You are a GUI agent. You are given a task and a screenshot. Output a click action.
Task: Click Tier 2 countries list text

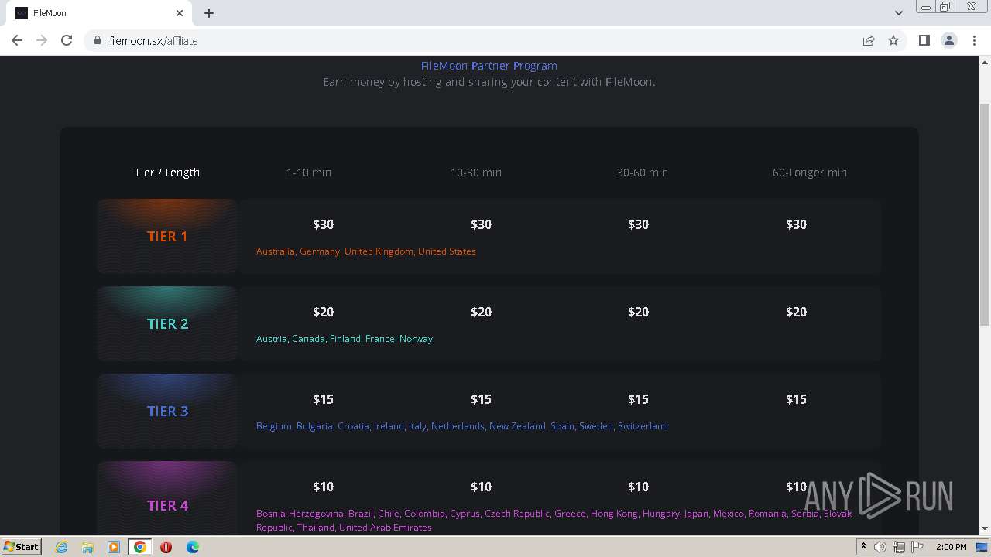pyautogui.click(x=345, y=339)
